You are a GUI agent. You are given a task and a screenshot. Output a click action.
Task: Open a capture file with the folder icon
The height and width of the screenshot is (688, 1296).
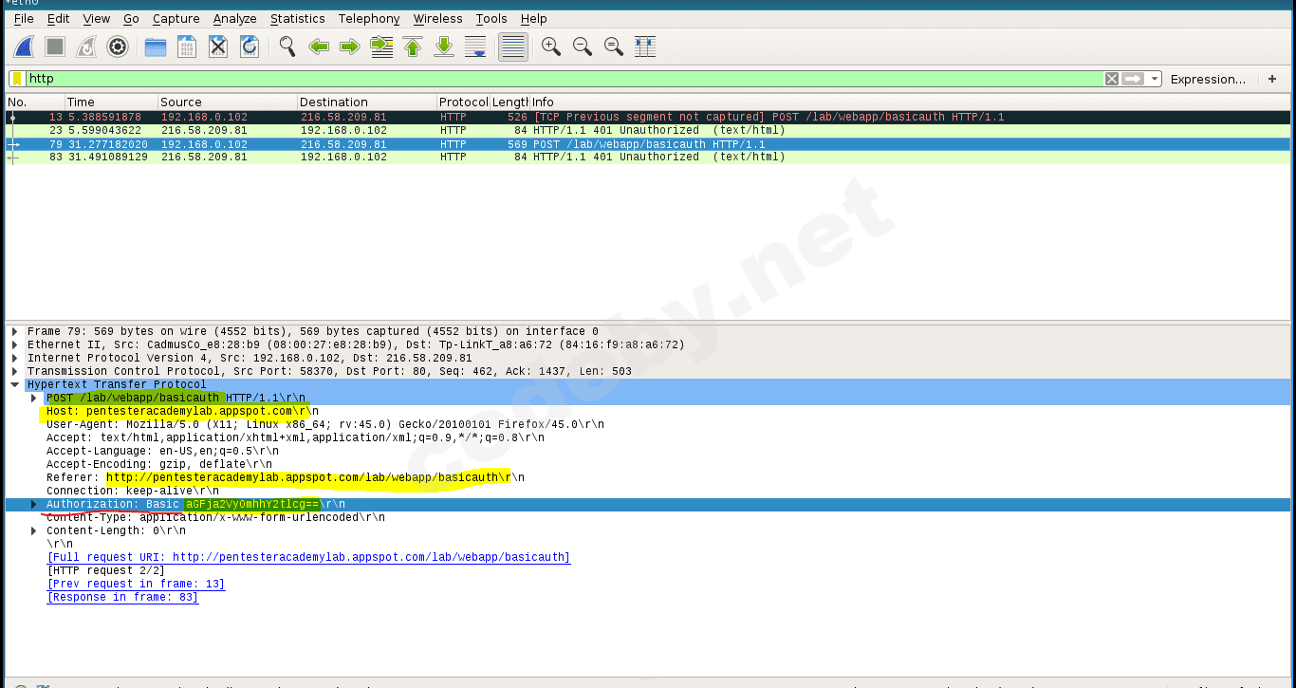[x=156, y=46]
